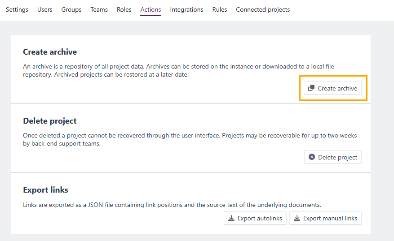
Task: Click the circled X icon beside Delete project
Action: coord(312,157)
